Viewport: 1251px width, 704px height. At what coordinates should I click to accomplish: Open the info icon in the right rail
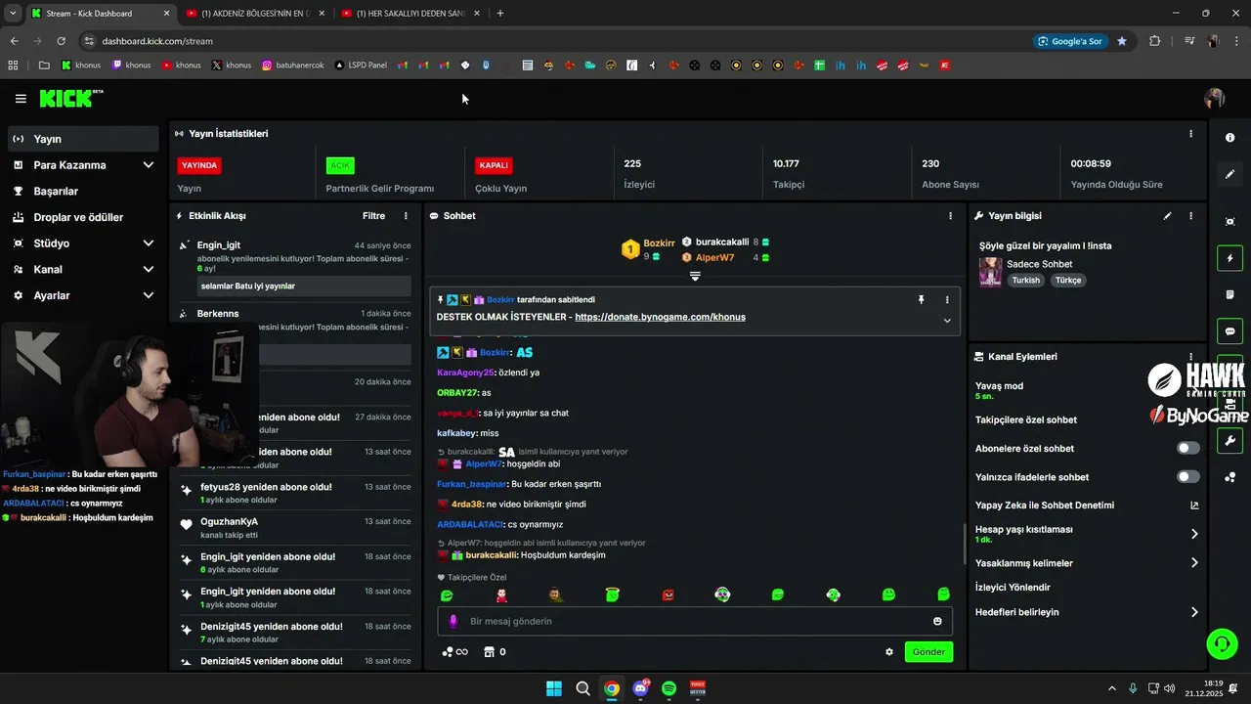coord(1229,138)
